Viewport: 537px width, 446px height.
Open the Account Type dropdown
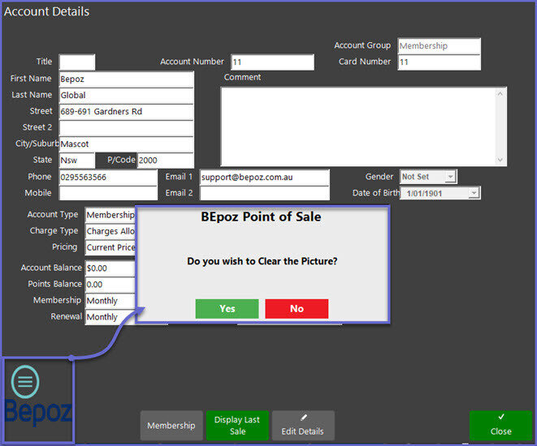point(110,215)
